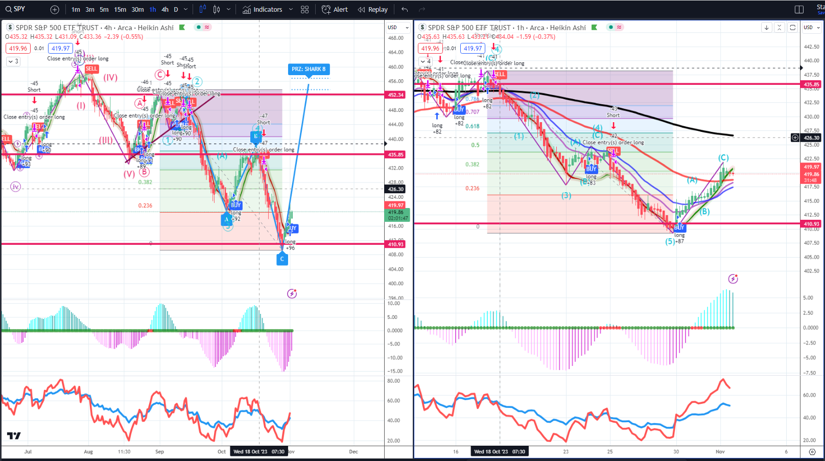Click the 410.93 price label on 1h chart
825x461 pixels.
coord(812,224)
